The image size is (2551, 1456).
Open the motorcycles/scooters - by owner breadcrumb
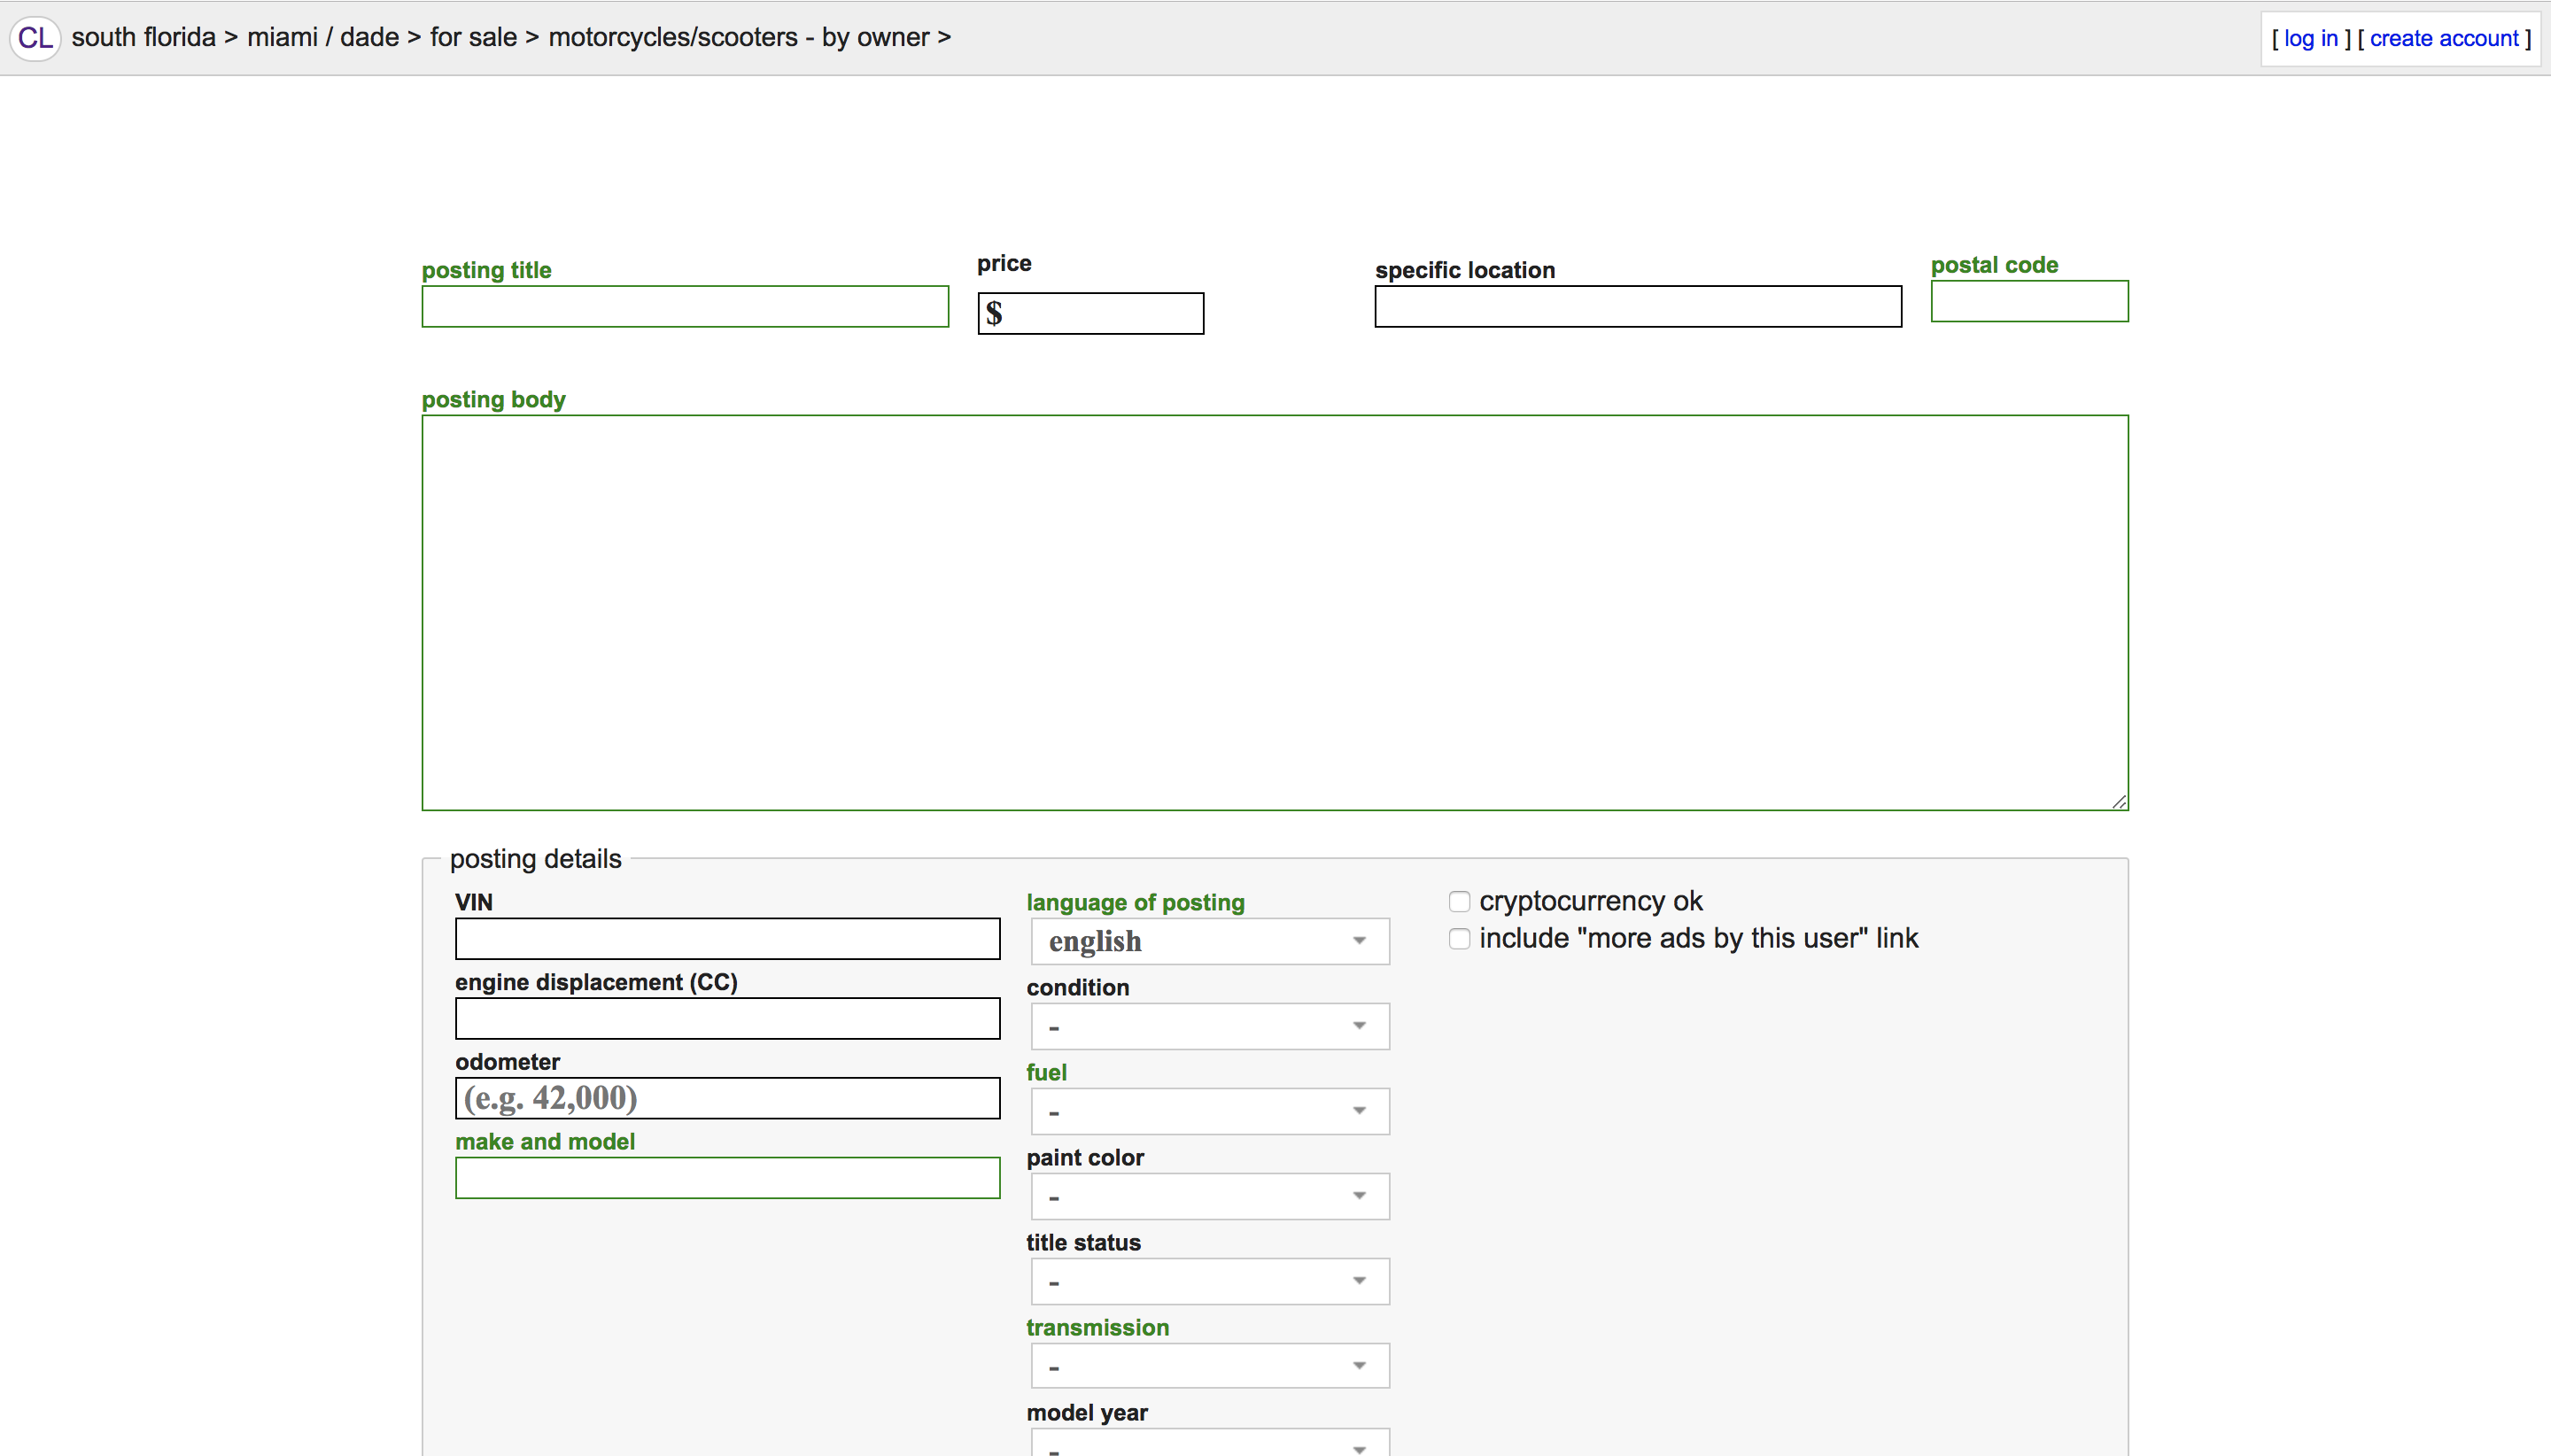(x=738, y=37)
